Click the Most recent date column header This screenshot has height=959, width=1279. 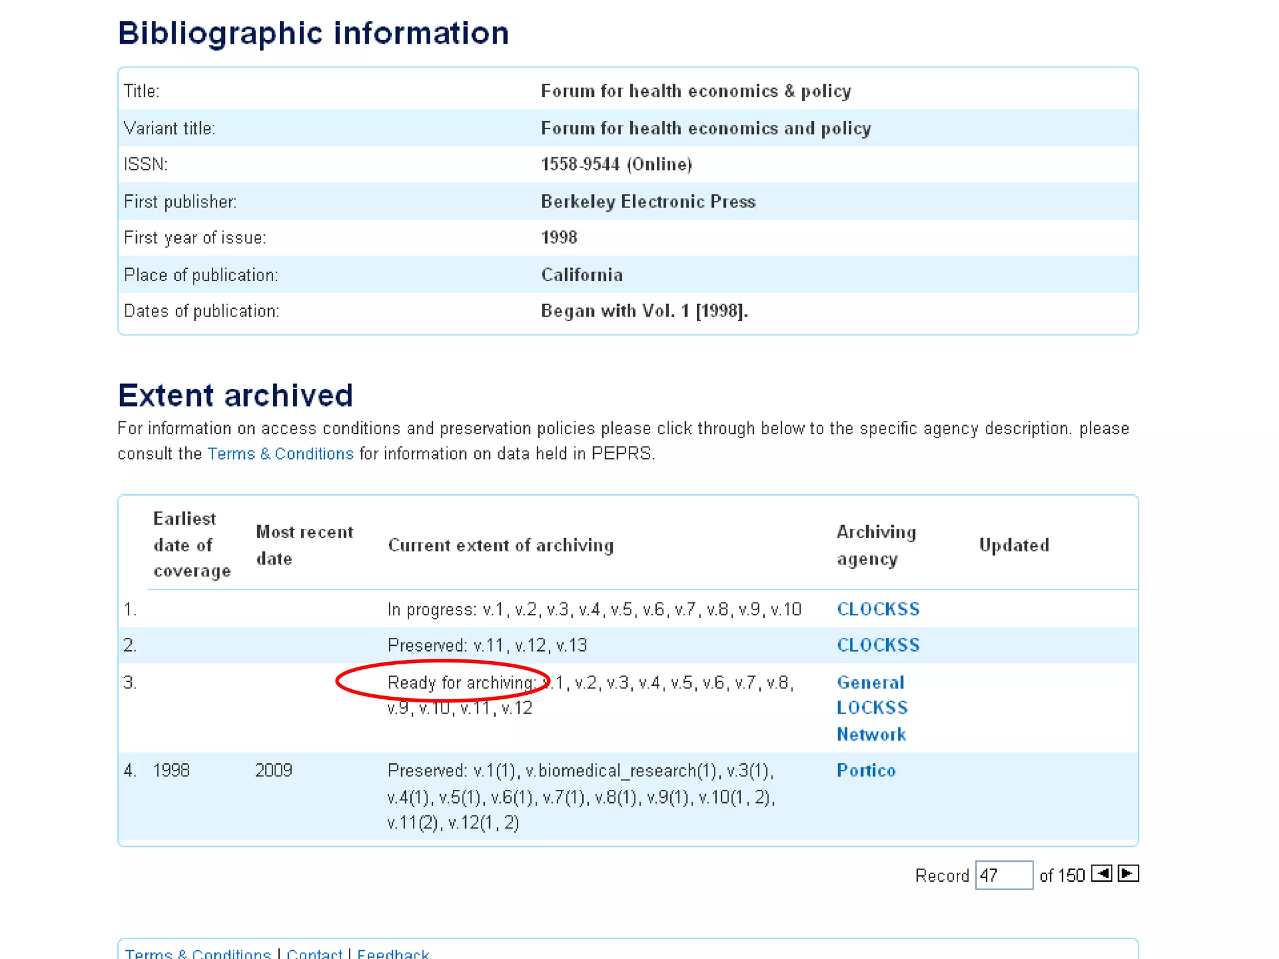pos(304,545)
